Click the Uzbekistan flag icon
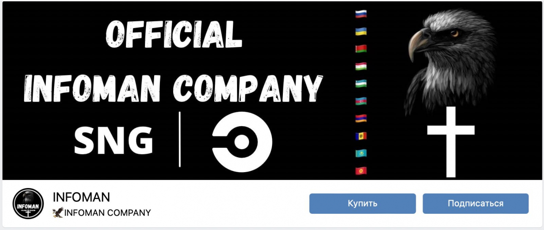This screenshot has height=230, width=544. (x=361, y=83)
